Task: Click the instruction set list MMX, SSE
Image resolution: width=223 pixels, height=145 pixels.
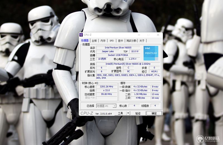Action: (x=128, y=77)
